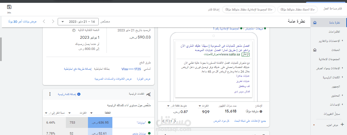Click كل مواد العرض link
Image resolution: width=347 pixels, height=135 pixels.
[221, 121]
